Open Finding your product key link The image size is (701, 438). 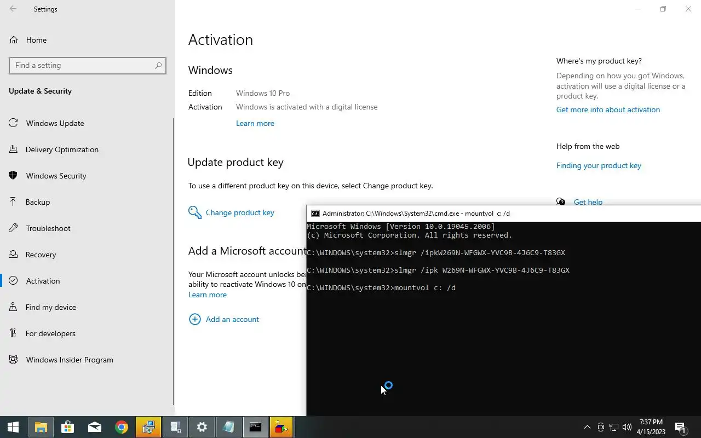(x=599, y=165)
